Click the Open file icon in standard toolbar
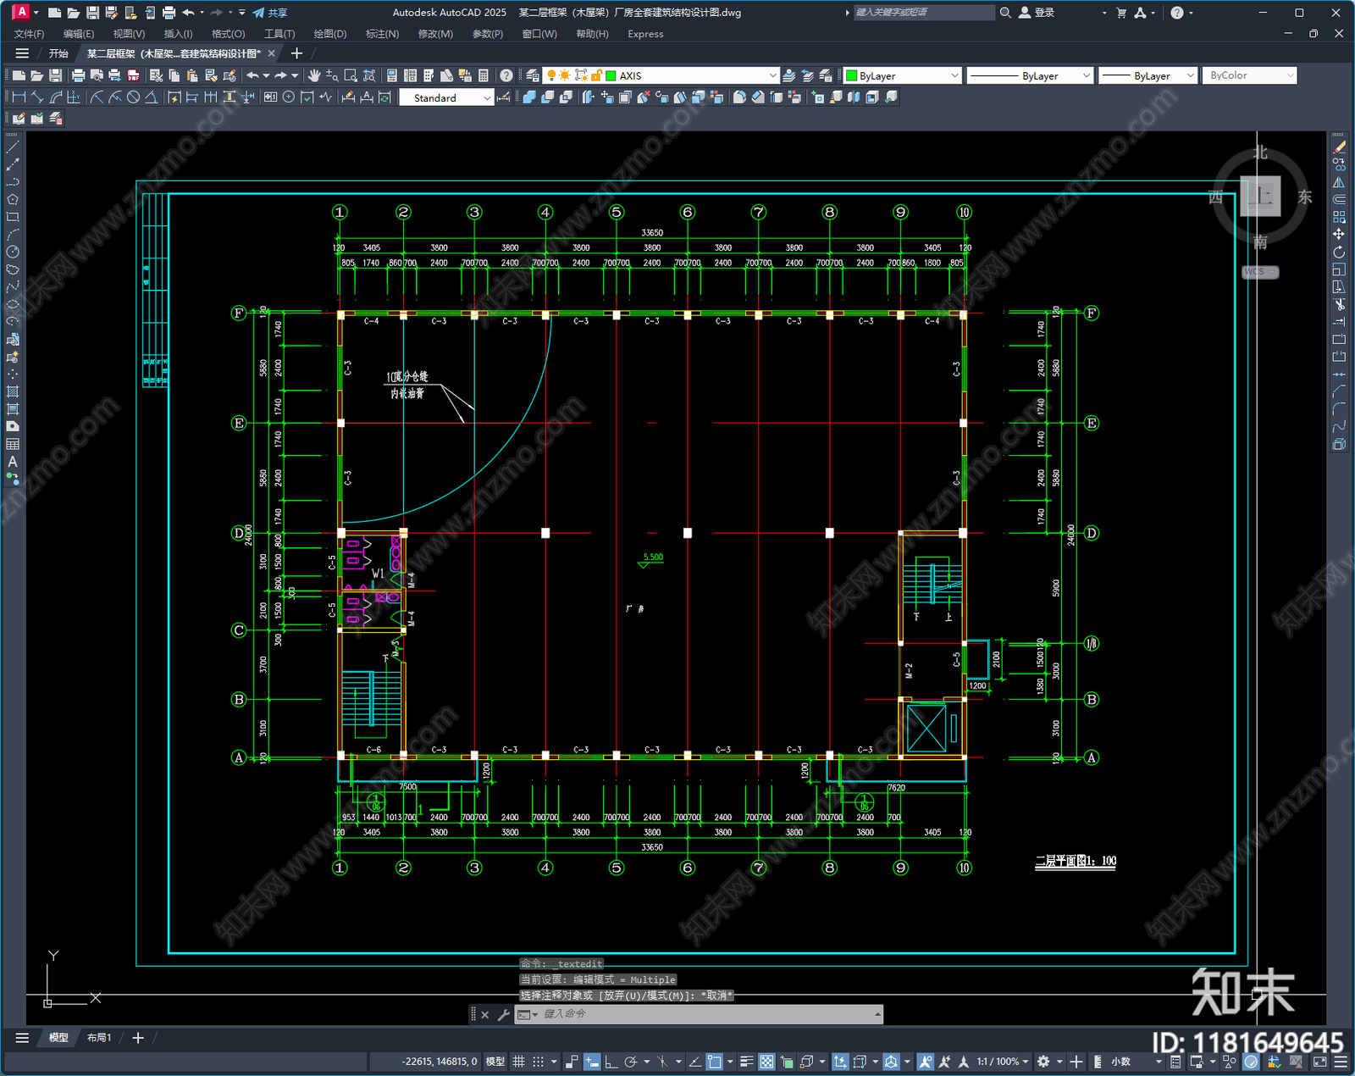Viewport: 1355px width, 1076px height. click(x=36, y=75)
